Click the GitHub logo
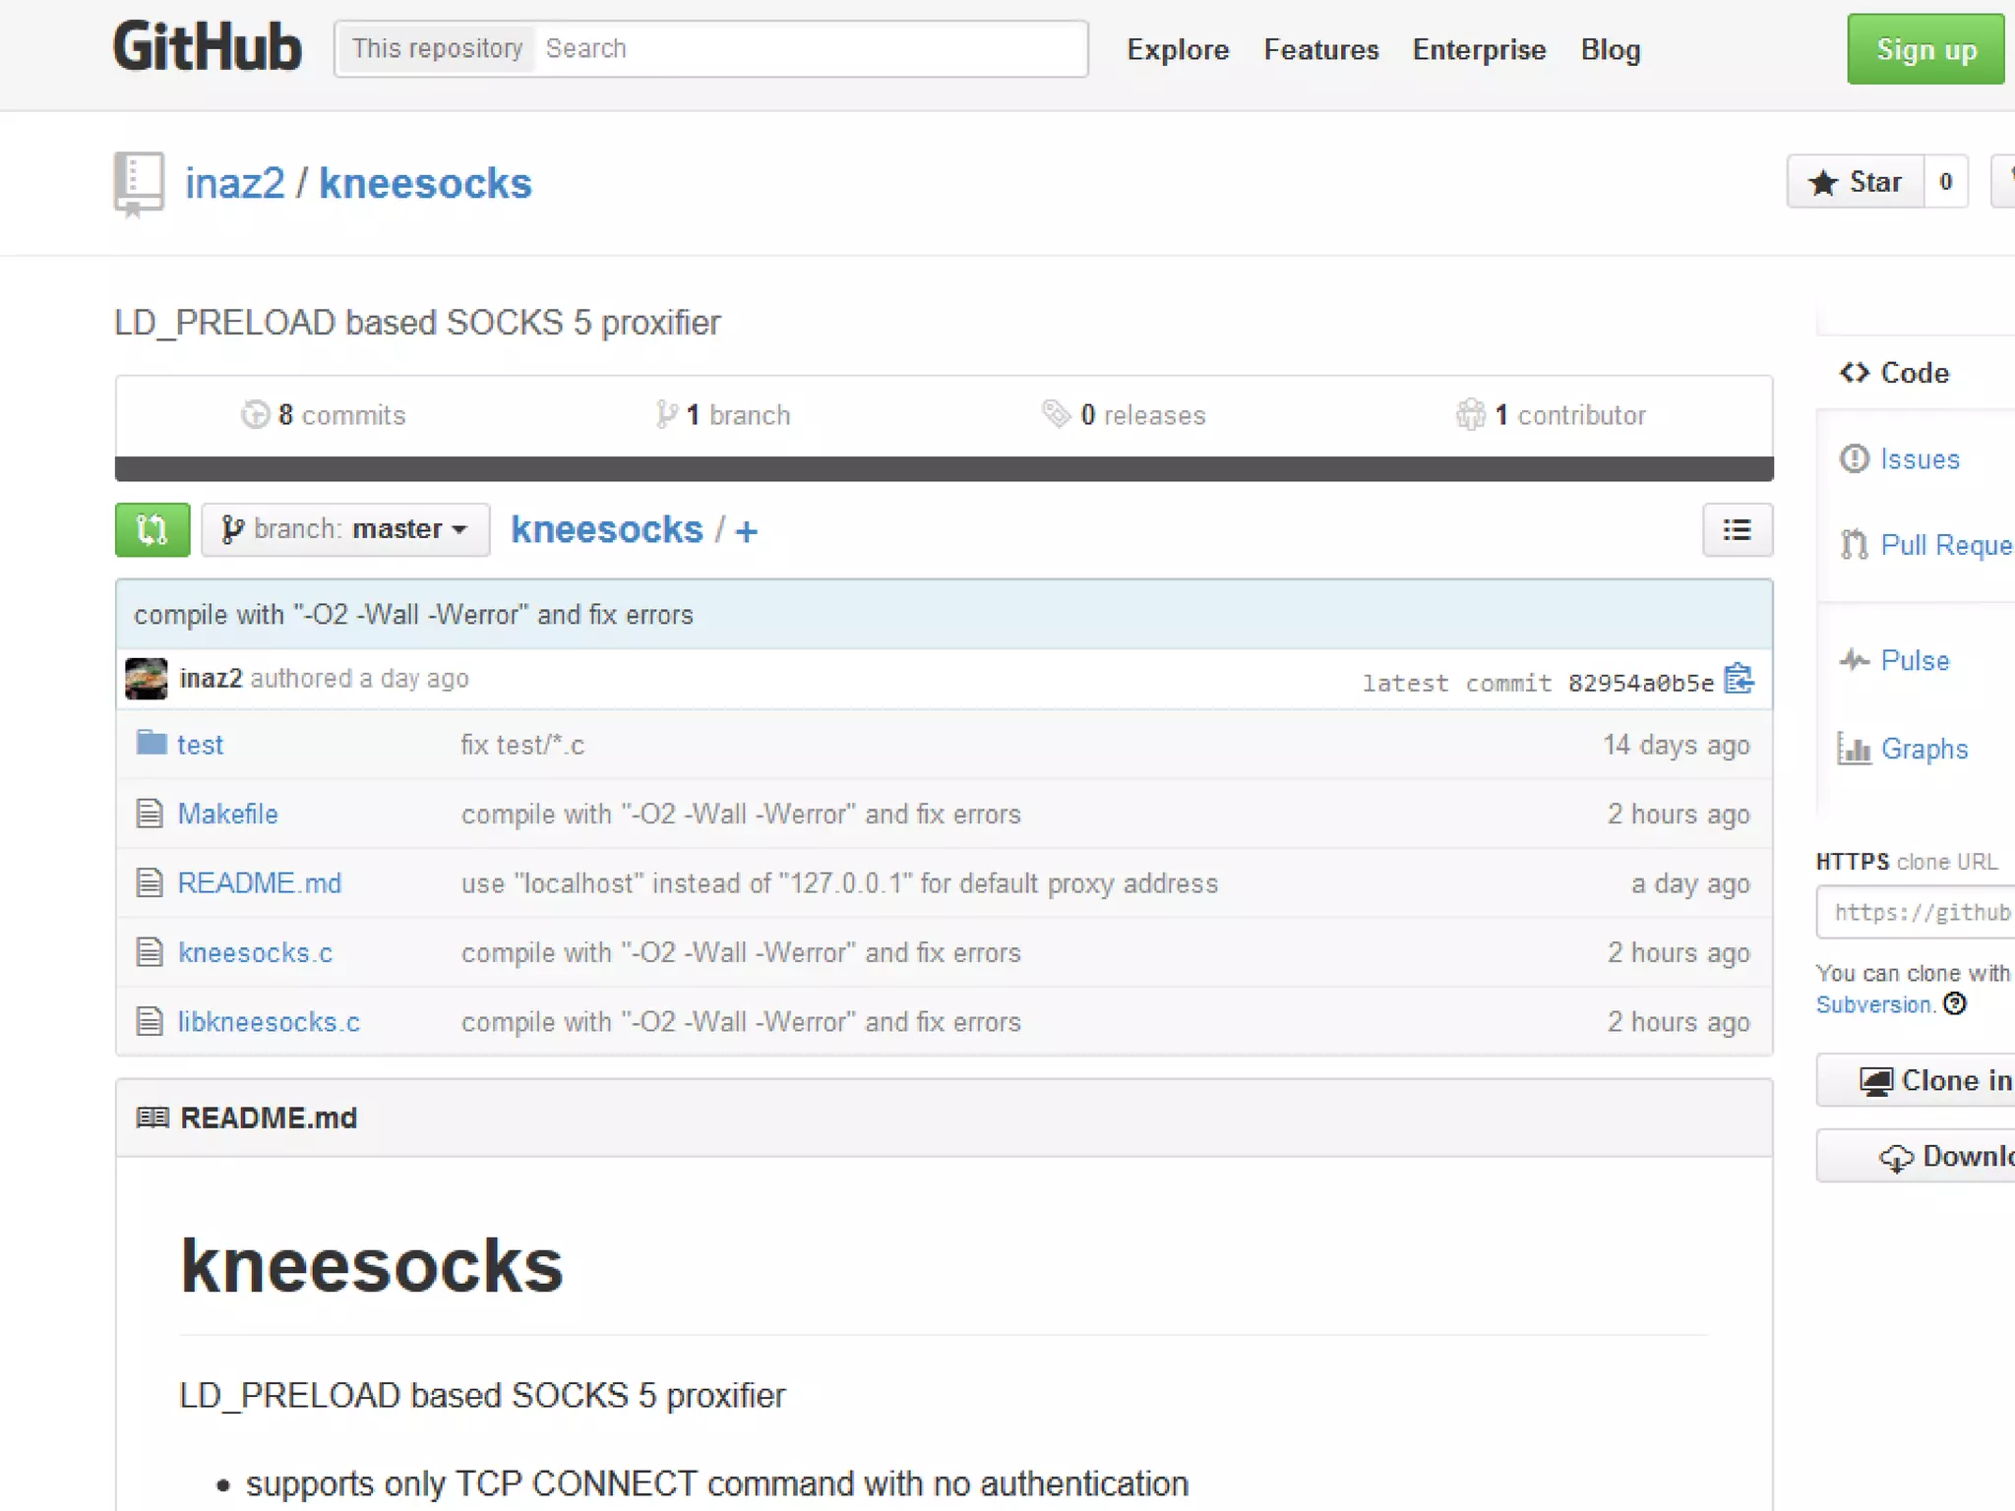Image resolution: width=2015 pixels, height=1511 pixels. [208, 47]
